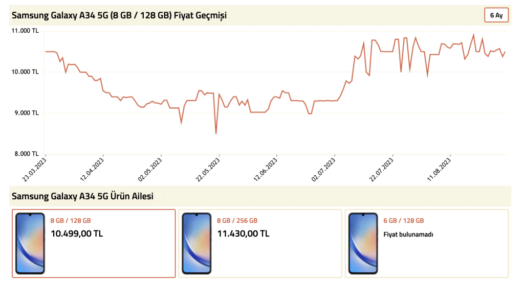
Task: Open the 8 GB / 256 GB variant card
Action: [260, 244]
